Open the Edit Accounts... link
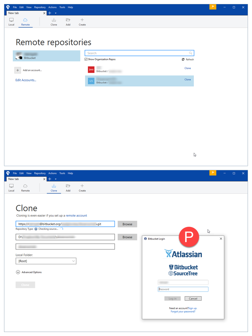The height and width of the screenshot is (336, 252). (26, 80)
